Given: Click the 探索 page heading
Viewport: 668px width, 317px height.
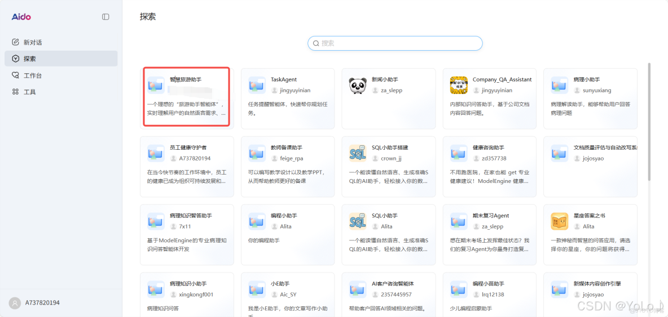Looking at the screenshot, I should 148,17.
